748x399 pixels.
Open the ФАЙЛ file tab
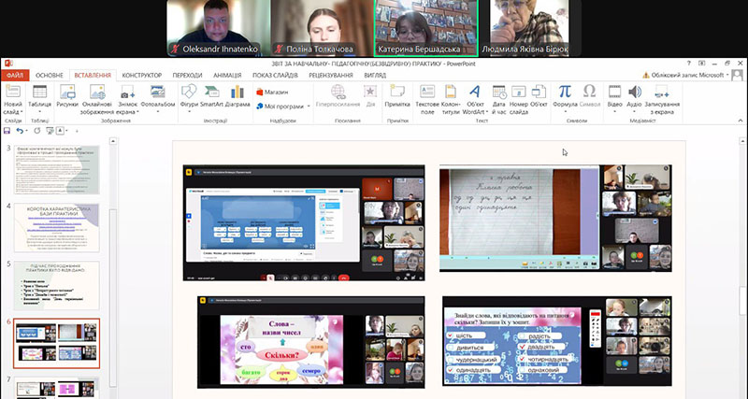[x=15, y=76]
